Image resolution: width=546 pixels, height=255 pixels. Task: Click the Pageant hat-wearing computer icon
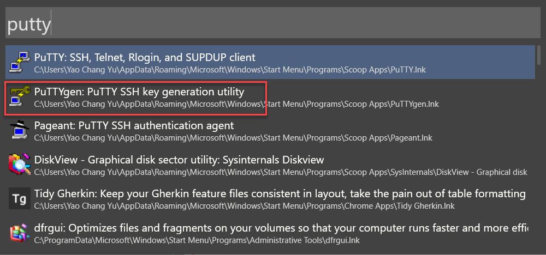pyautogui.click(x=19, y=130)
